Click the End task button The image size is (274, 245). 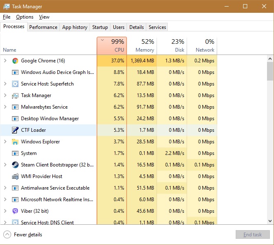tap(253, 235)
